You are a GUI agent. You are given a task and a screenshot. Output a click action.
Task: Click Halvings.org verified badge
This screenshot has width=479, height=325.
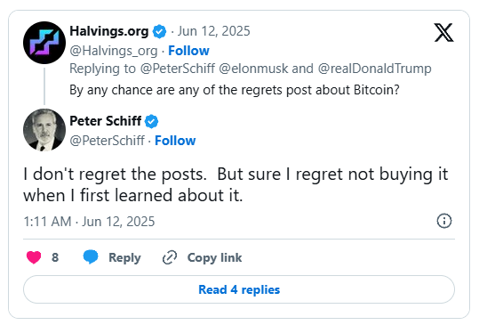point(159,31)
